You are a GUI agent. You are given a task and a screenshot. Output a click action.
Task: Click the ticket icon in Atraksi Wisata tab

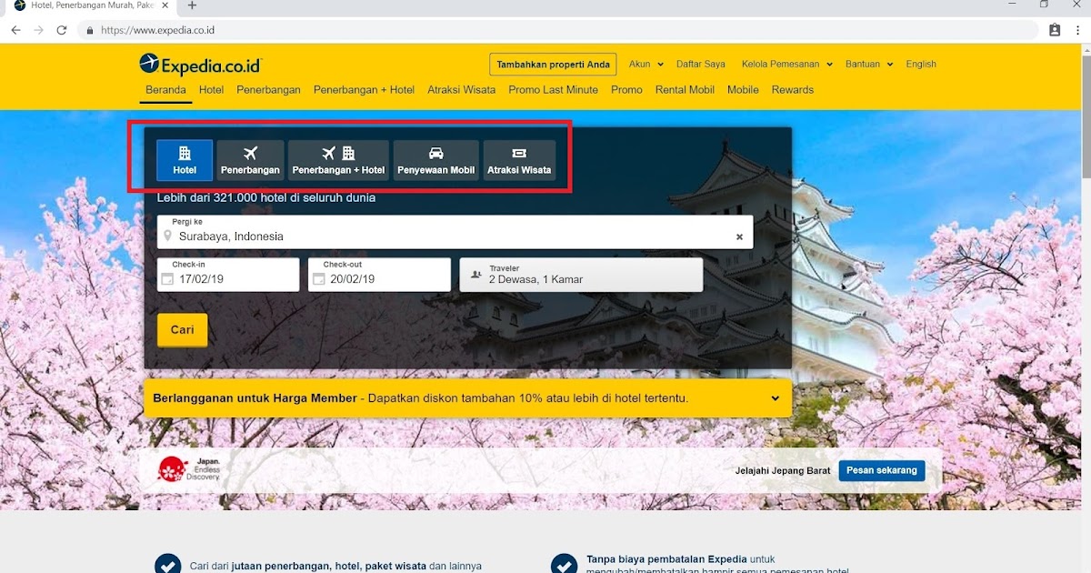pos(519,154)
